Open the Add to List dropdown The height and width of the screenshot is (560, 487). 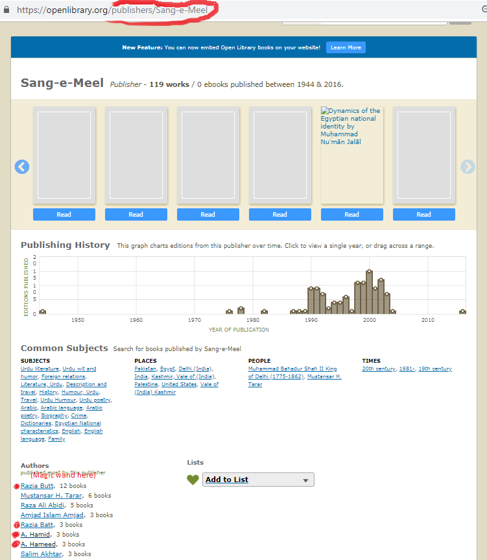pyautogui.click(x=258, y=480)
